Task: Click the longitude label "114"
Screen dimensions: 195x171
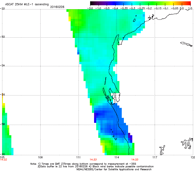Action: (x=117, y=157)
